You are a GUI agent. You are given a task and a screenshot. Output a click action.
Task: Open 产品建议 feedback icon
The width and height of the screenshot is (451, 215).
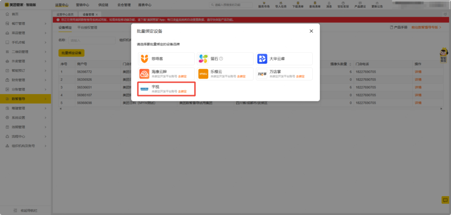tap(360, 4)
